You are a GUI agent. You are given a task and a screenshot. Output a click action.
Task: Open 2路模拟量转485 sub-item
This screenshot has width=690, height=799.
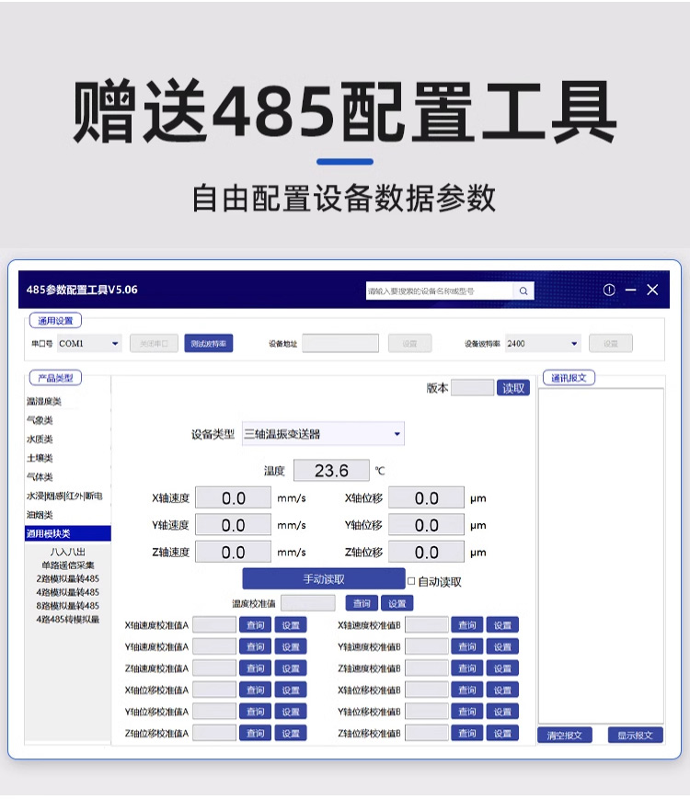[67, 578]
